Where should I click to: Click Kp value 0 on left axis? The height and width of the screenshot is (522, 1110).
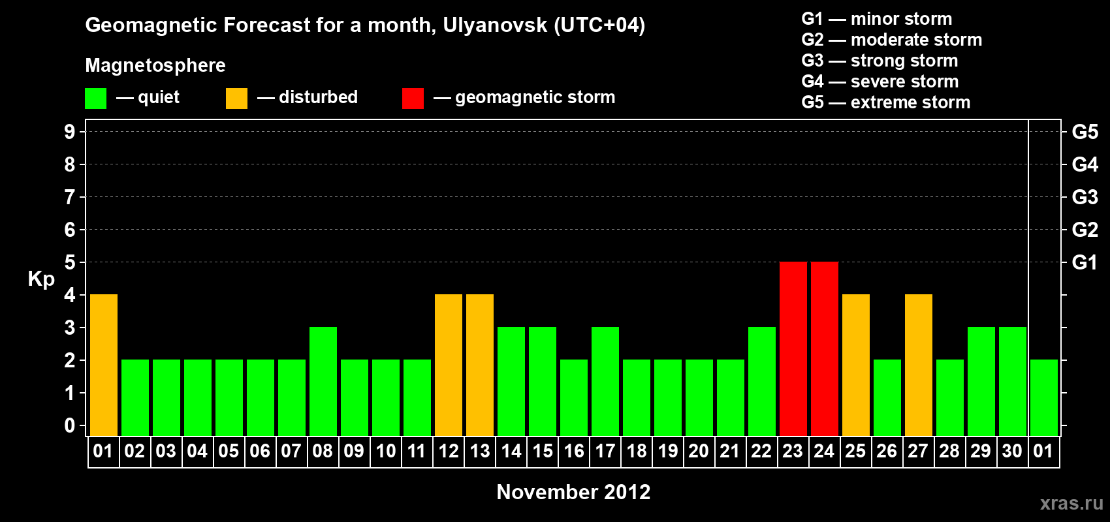tap(70, 425)
